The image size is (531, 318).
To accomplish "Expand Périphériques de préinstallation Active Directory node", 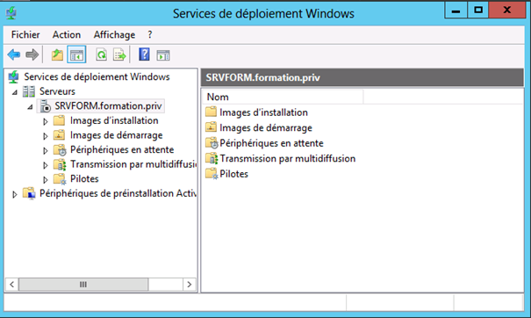I will (15, 194).
